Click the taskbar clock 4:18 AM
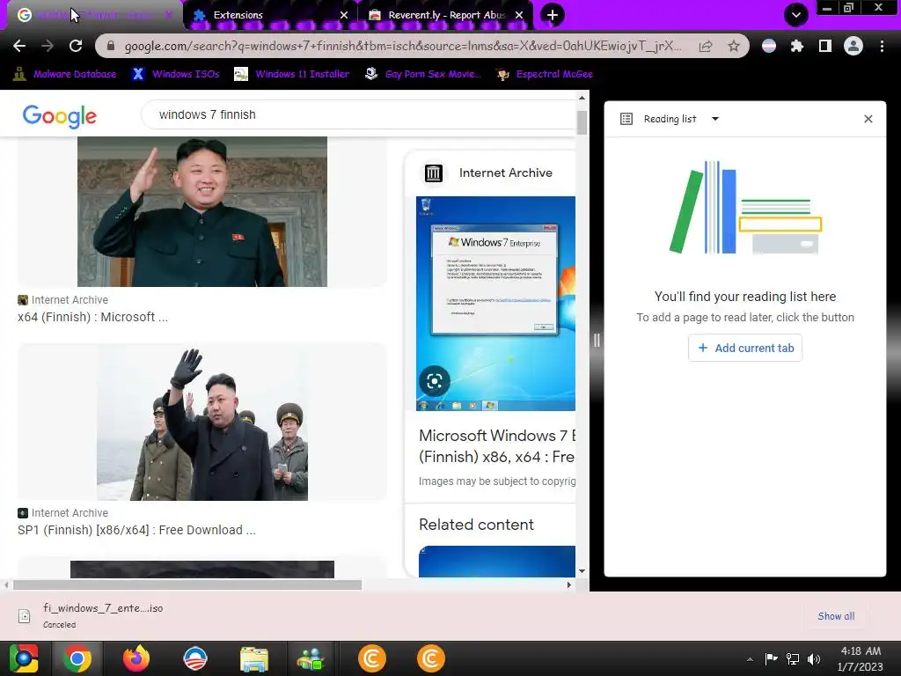 860,658
